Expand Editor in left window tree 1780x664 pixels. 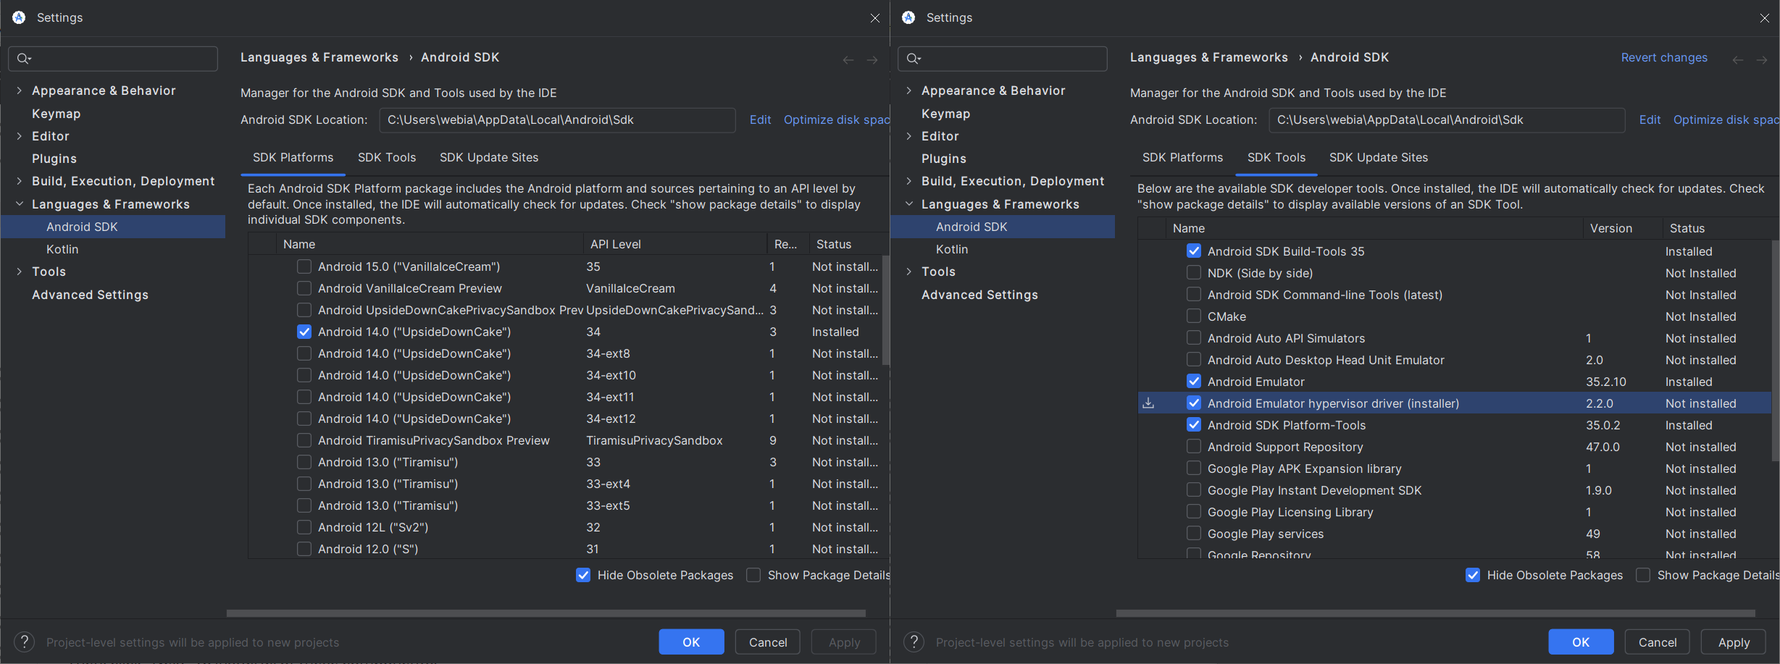coord(19,136)
